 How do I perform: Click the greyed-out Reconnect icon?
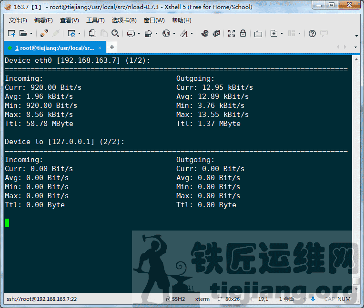point(56,33)
